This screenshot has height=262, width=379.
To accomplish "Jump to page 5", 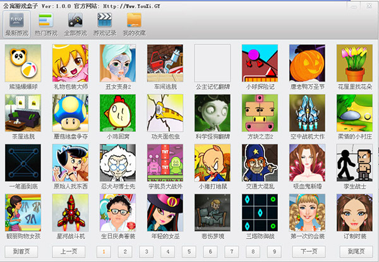I will pos(189,252).
